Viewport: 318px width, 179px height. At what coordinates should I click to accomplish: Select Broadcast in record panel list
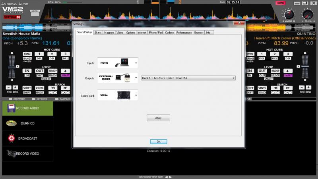coord(28,138)
